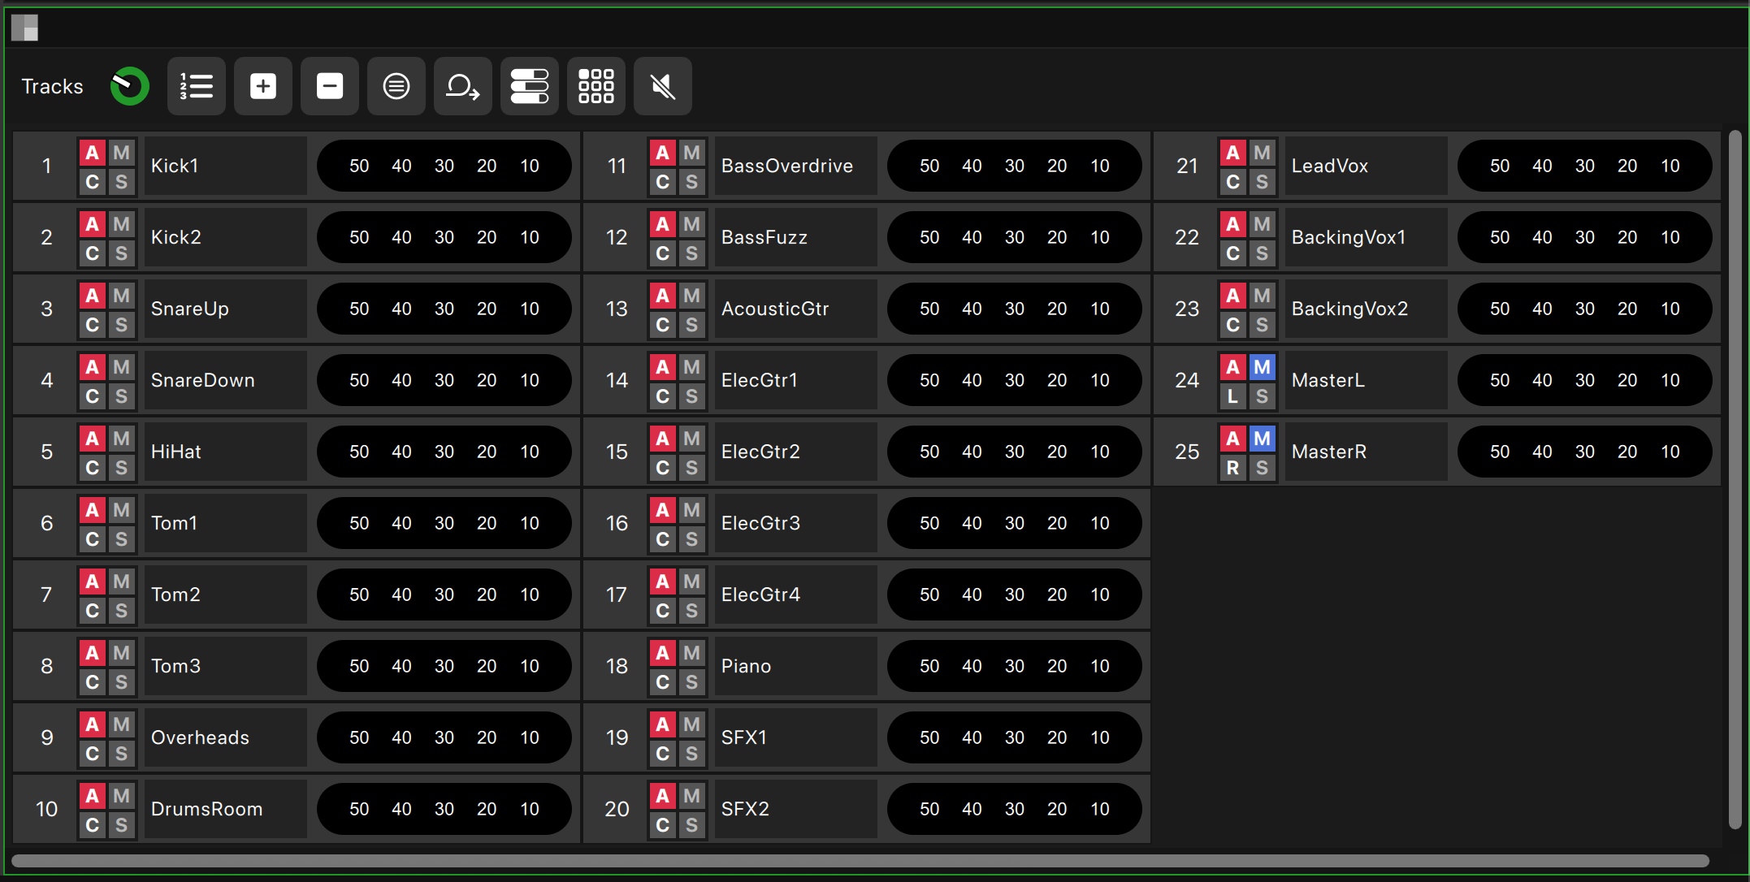Click the horizontal scrollbar at the bottom
This screenshot has width=1750, height=882.
[861, 861]
